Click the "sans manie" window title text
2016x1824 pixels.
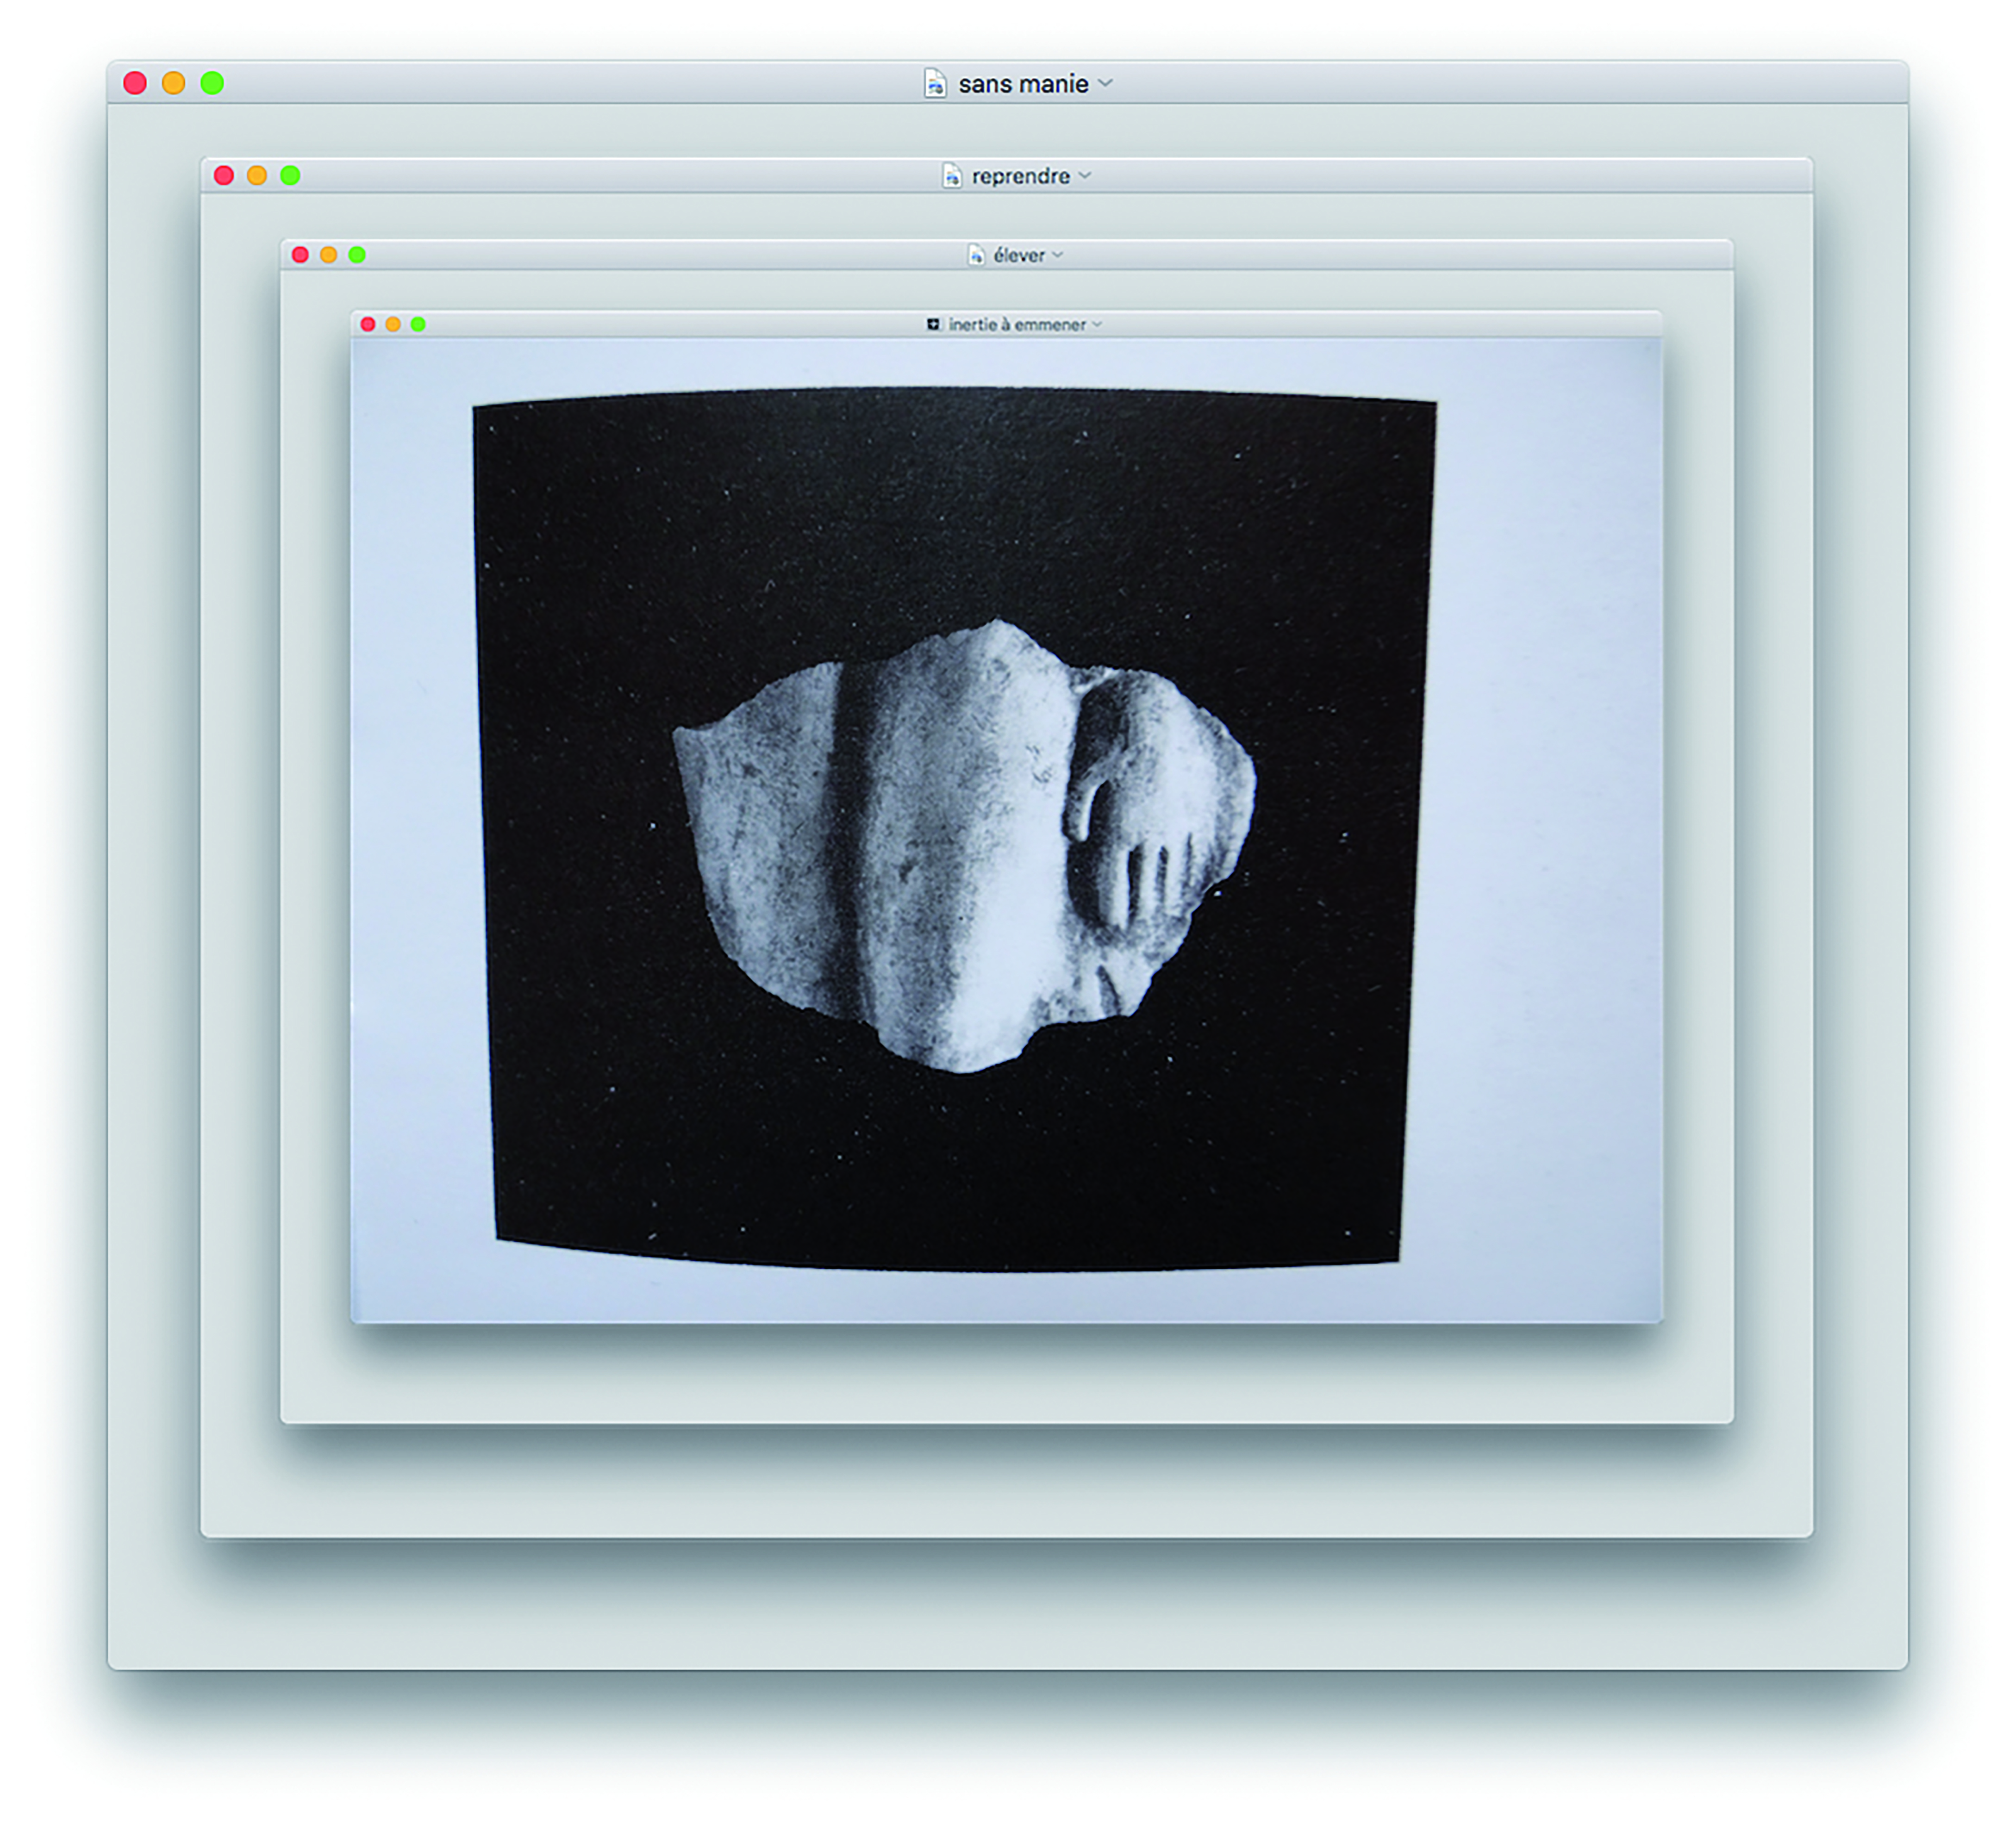coord(1023,84)
